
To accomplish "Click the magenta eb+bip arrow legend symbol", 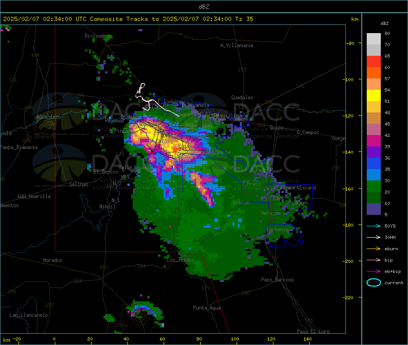I will point(374,272).
